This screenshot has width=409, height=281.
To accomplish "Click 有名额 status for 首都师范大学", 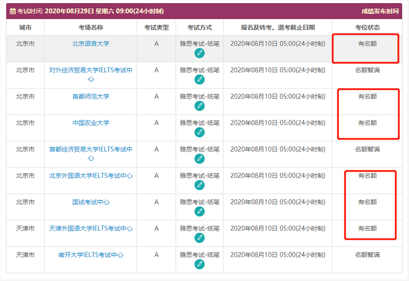I will pyautogui.click(x=367, y=97).
